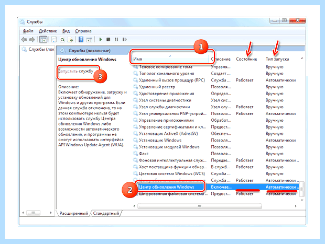325x244 pixels.
Task: Restart service with restart icon
Action: point(125,39)
